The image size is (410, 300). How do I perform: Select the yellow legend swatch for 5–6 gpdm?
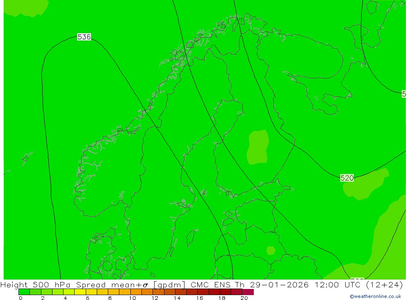pyautogui.click(x=80, y=292)
